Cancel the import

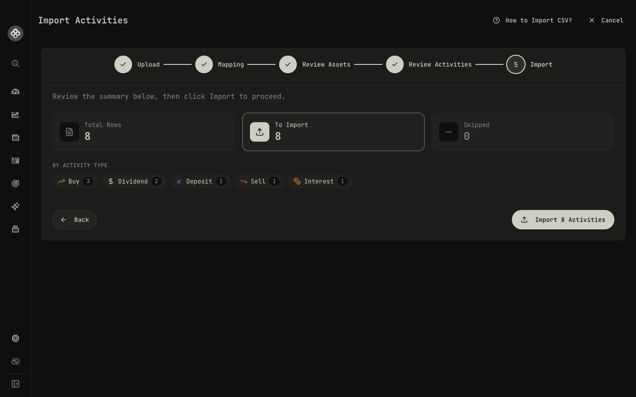coord(606,20)
